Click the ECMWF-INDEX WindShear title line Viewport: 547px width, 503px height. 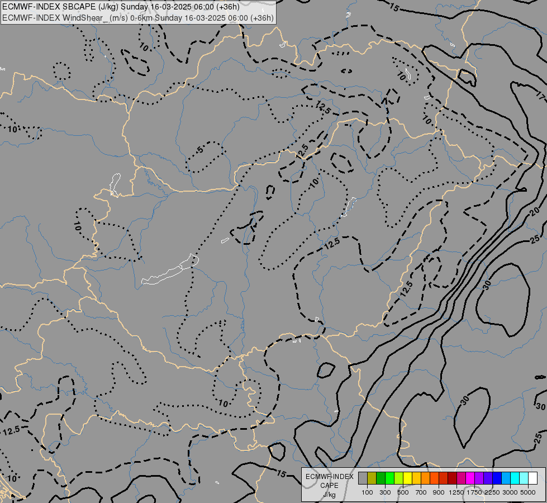point(138,18)
